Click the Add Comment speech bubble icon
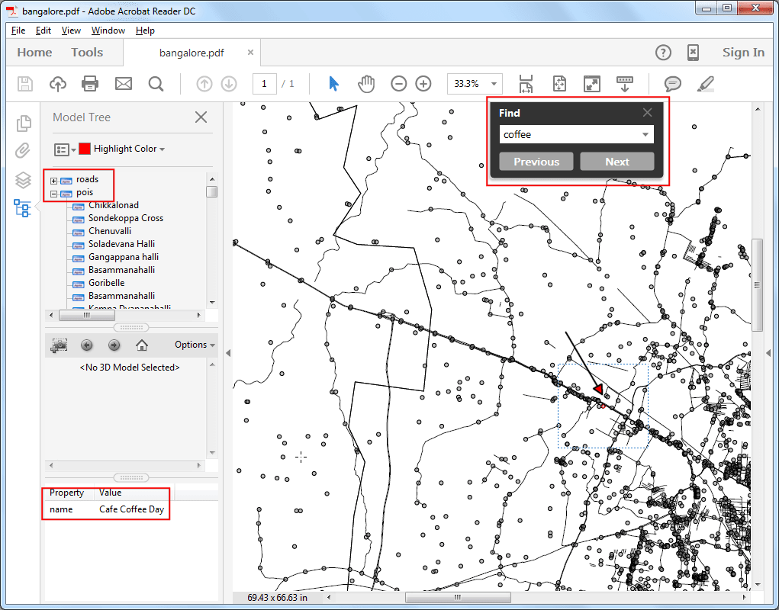The width and height of the screenshot is (779, 610). coord(671,84)
